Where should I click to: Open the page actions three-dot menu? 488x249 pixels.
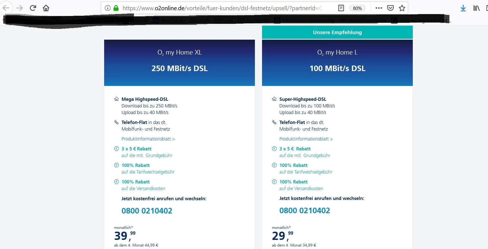click(379, 8)
